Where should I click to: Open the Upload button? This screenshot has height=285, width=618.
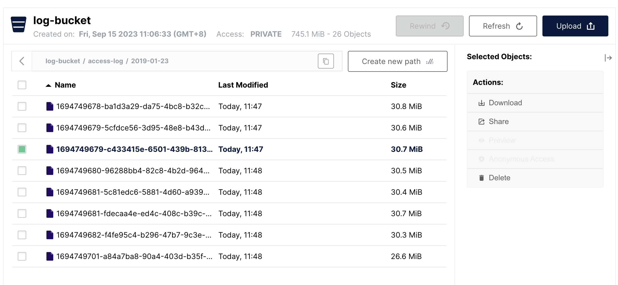[575, 26]
